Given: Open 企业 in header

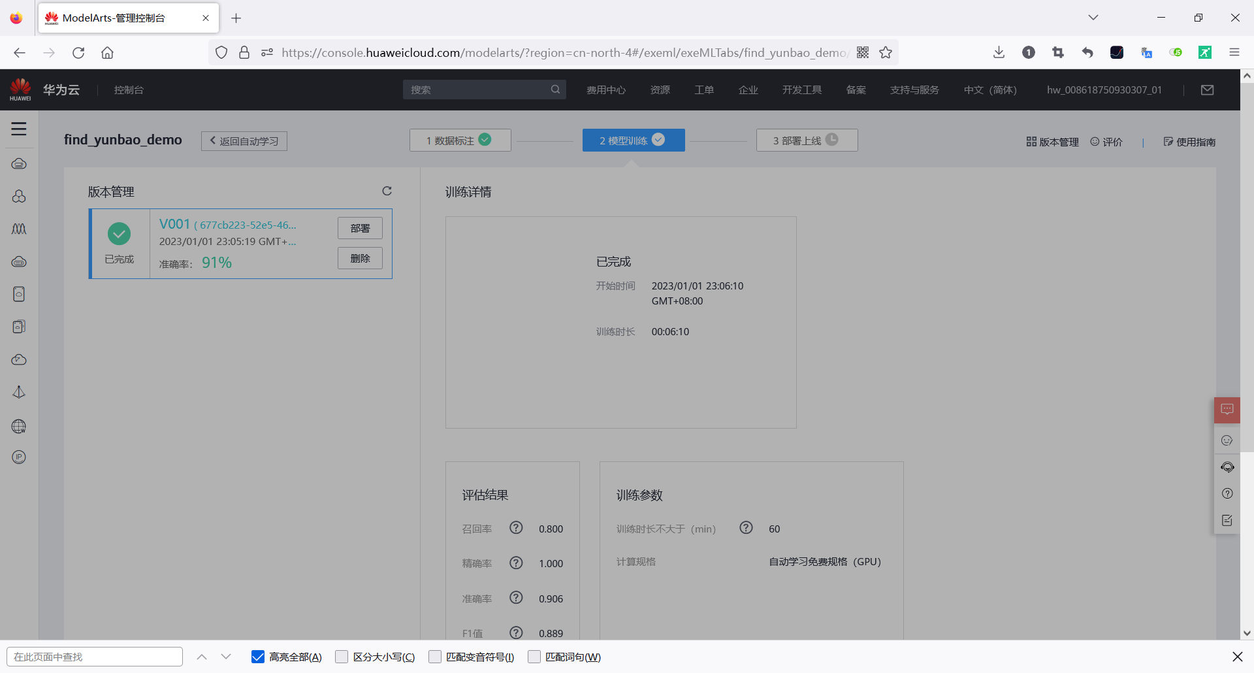Looking at the screenshot, I should tap(748, 90).
